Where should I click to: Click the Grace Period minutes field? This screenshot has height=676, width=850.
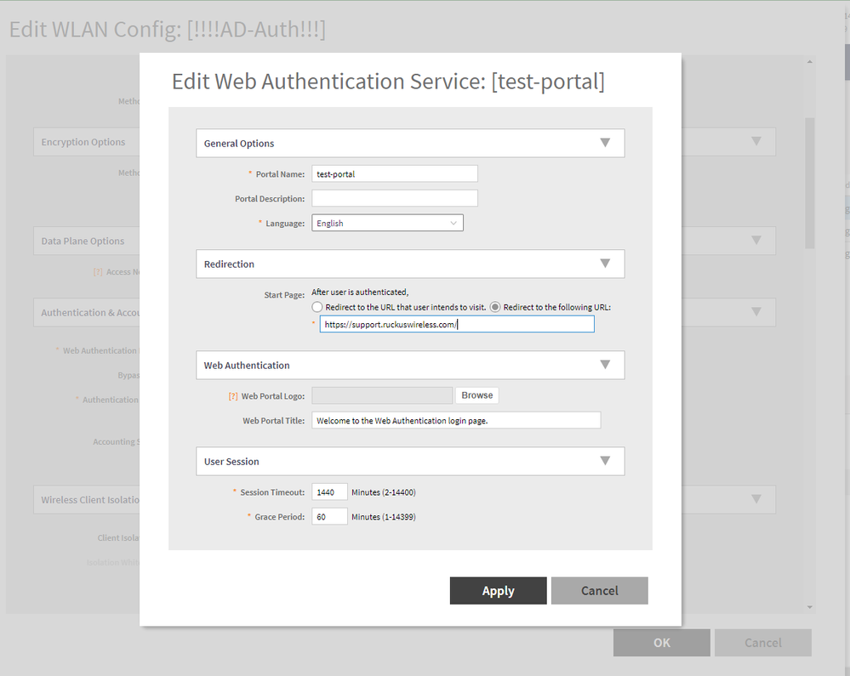329,516
